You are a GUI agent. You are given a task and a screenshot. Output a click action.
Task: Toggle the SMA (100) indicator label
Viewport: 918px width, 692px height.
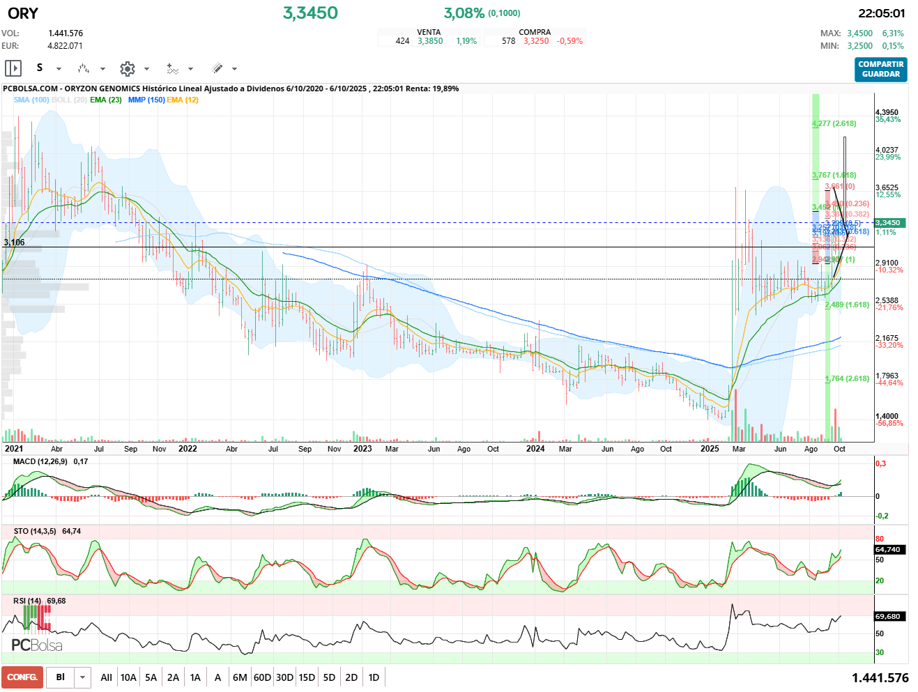[31, 100]
